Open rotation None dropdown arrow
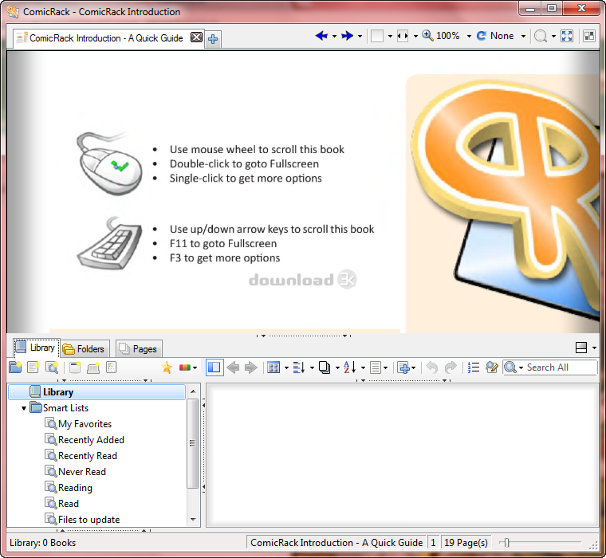This screenshot has width=606, height=558. pos(523,37)
